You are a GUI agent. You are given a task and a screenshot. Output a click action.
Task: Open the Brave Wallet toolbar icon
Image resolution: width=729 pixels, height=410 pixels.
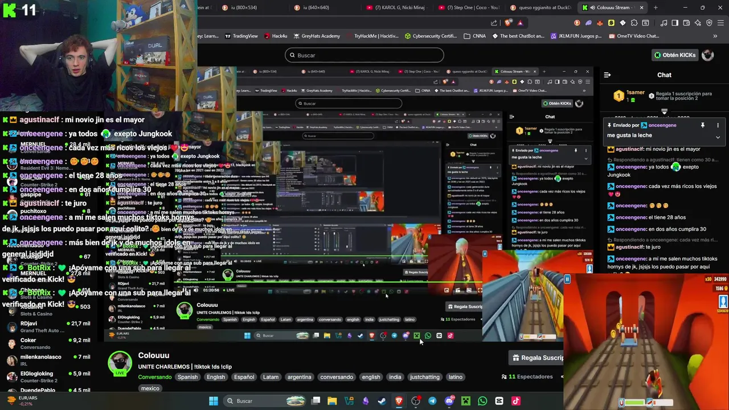(x=686, y=23)
